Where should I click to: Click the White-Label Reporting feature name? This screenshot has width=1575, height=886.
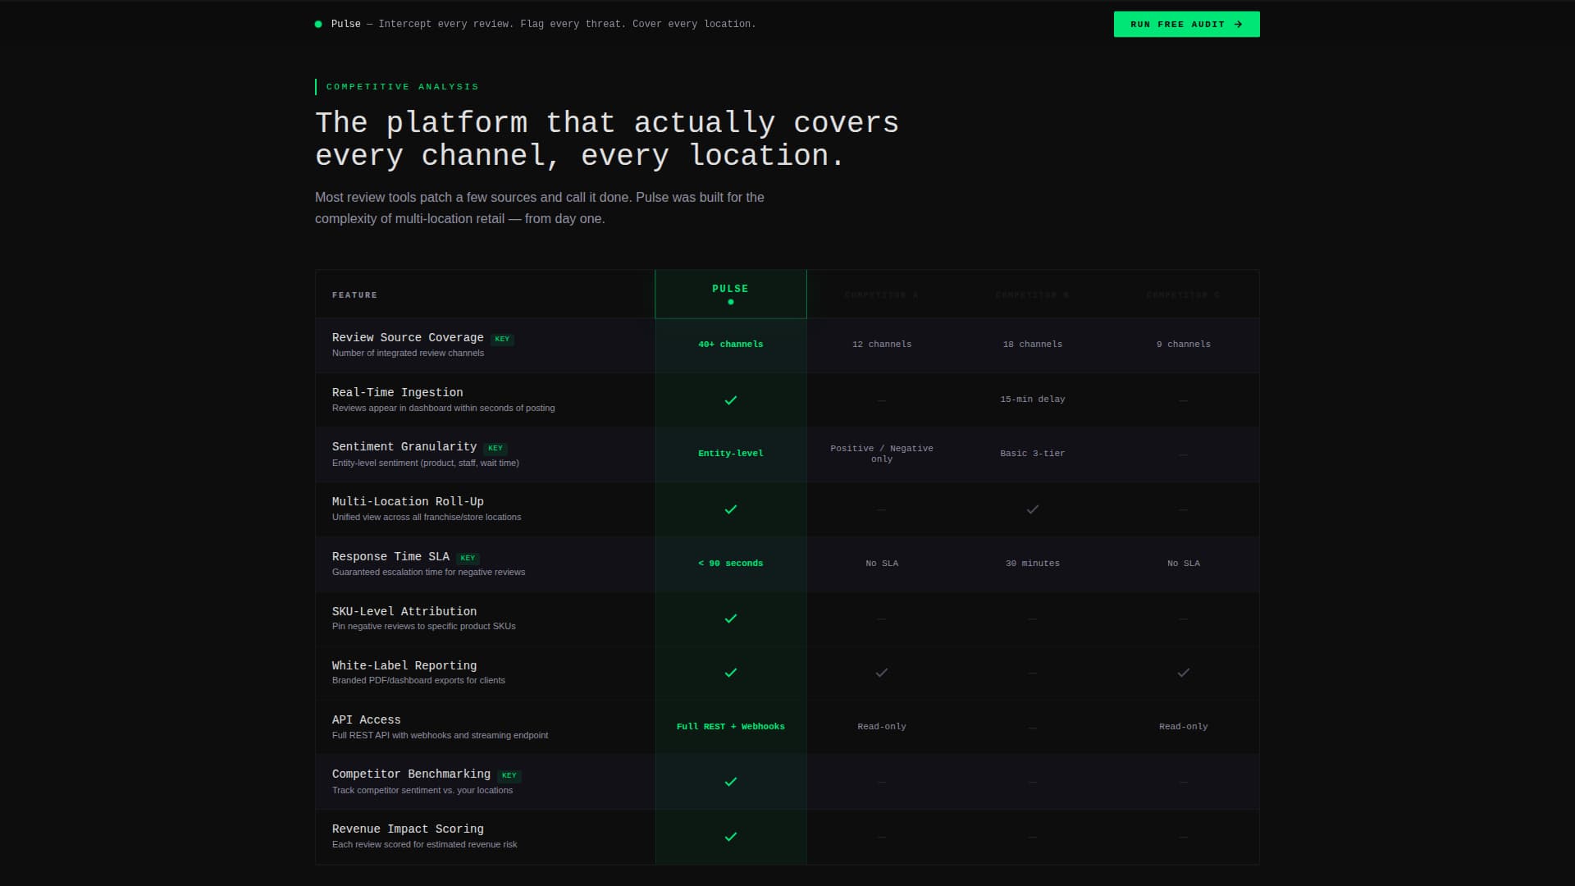(404, 666)
